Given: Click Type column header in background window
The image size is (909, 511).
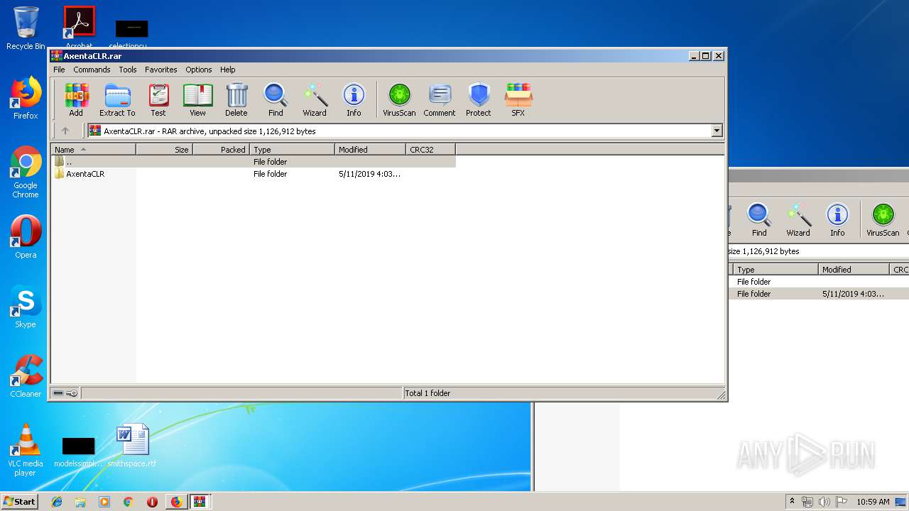Looking at the screenshot, I should pyautogui.click(x=775, y=270).
